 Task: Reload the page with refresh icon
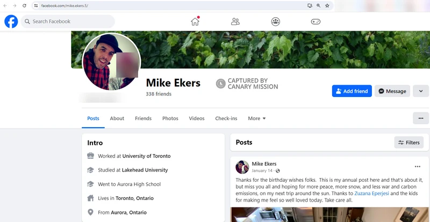[x=24, y=6]
